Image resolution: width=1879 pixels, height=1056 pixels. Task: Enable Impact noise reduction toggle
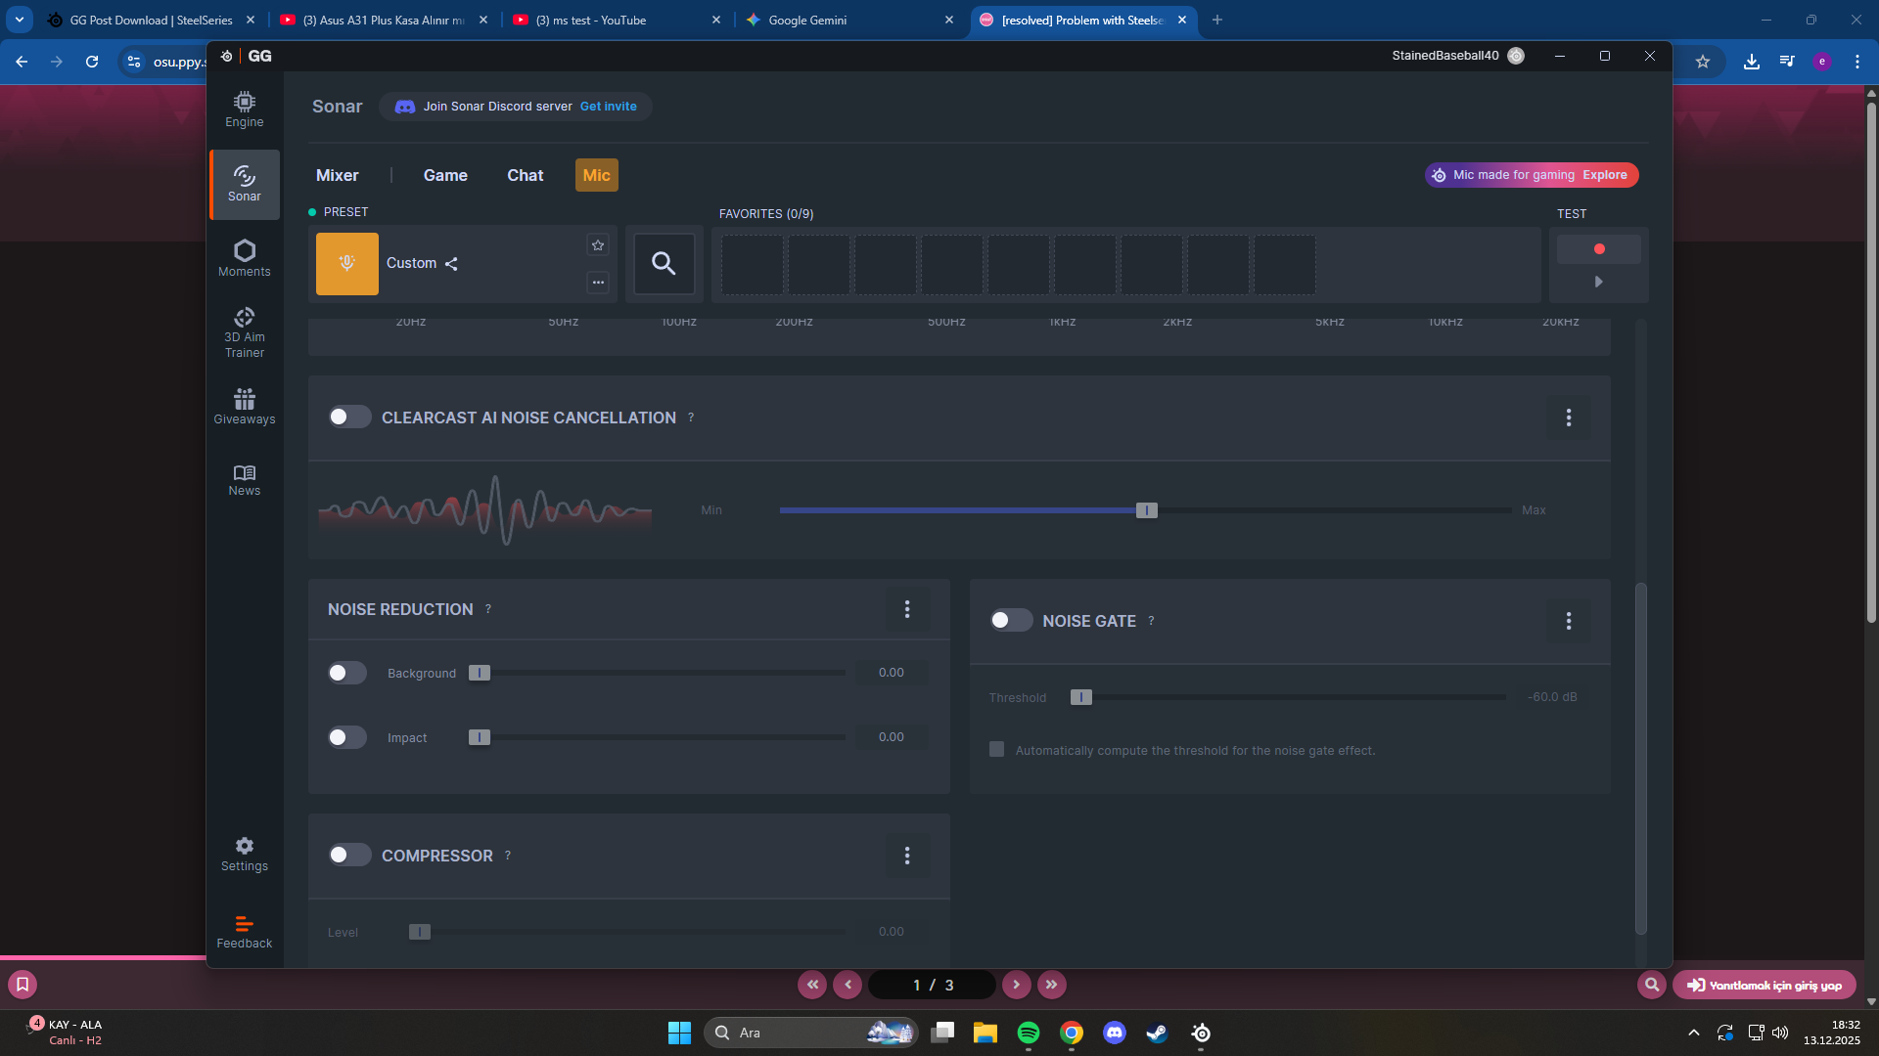[347, 737]
